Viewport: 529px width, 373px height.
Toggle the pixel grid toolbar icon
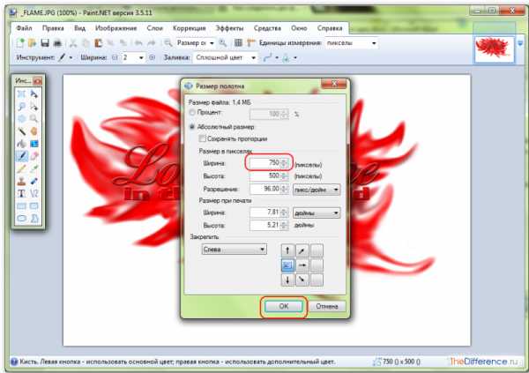[x=238, y=43]
